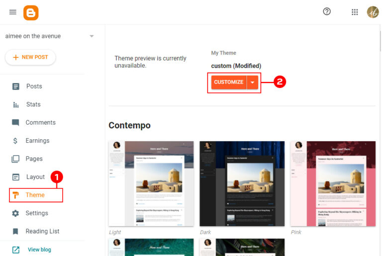The height and width of the screenshot is (256, 382).
Task: Go to Posts section
Action: pos(34,86)
